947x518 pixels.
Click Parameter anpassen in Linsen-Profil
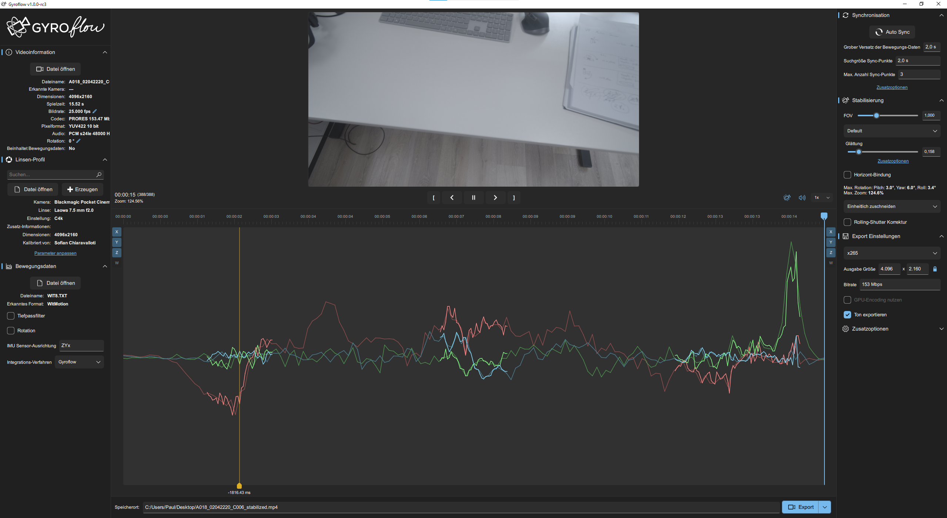(x=55, y=253)
